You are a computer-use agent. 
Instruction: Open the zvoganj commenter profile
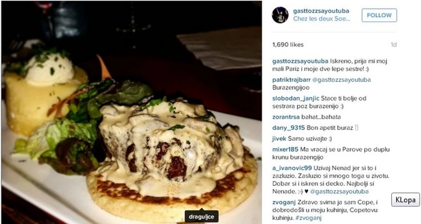point(284,203)
